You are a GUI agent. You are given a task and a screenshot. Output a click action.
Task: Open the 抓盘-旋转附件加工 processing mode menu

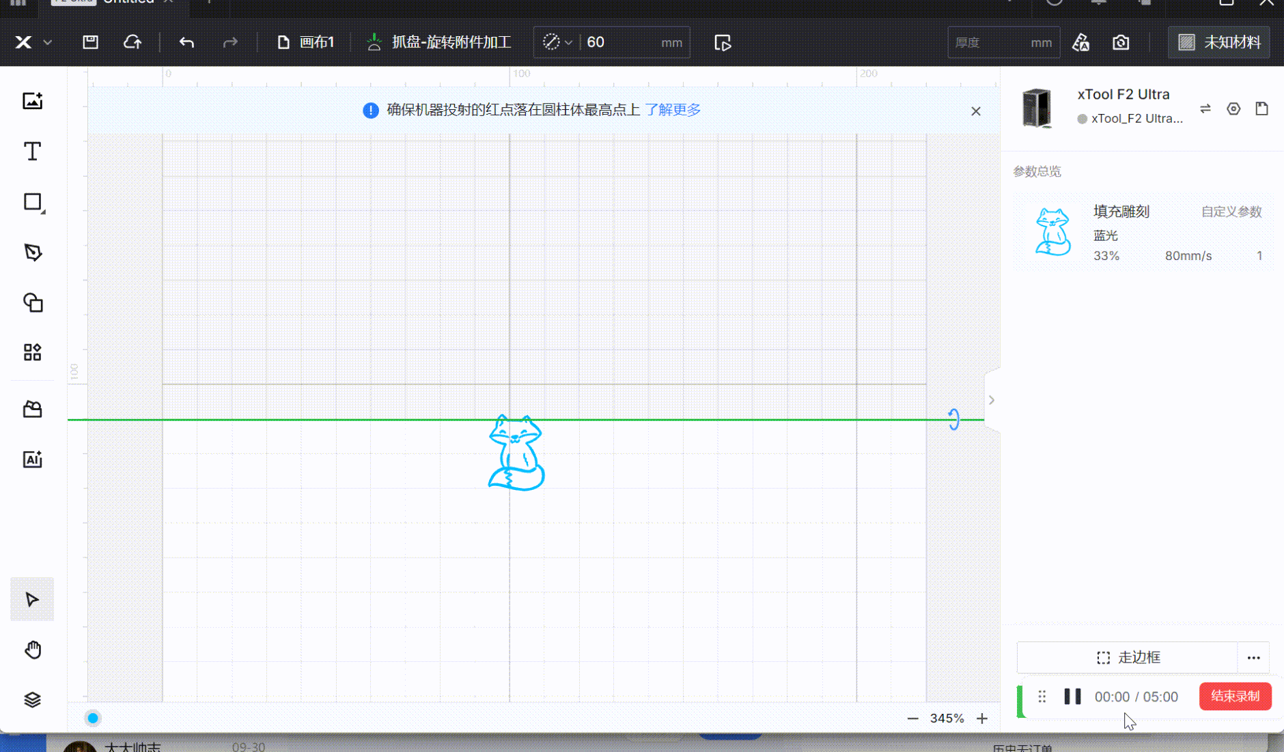[439, 42]
